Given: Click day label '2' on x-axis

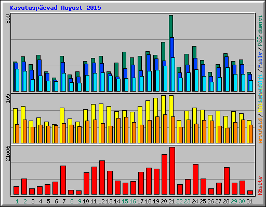Looking at the screenshot, I should pos(25,201).
